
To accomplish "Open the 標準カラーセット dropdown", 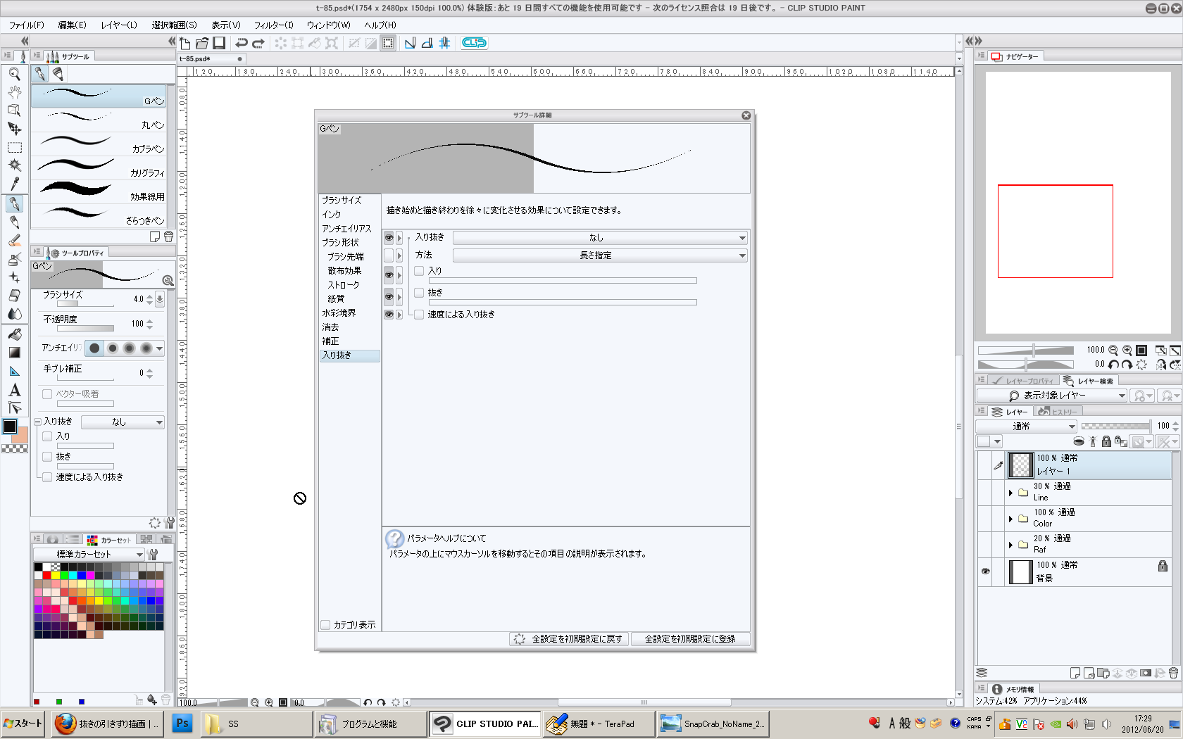I will pos(89,555).
